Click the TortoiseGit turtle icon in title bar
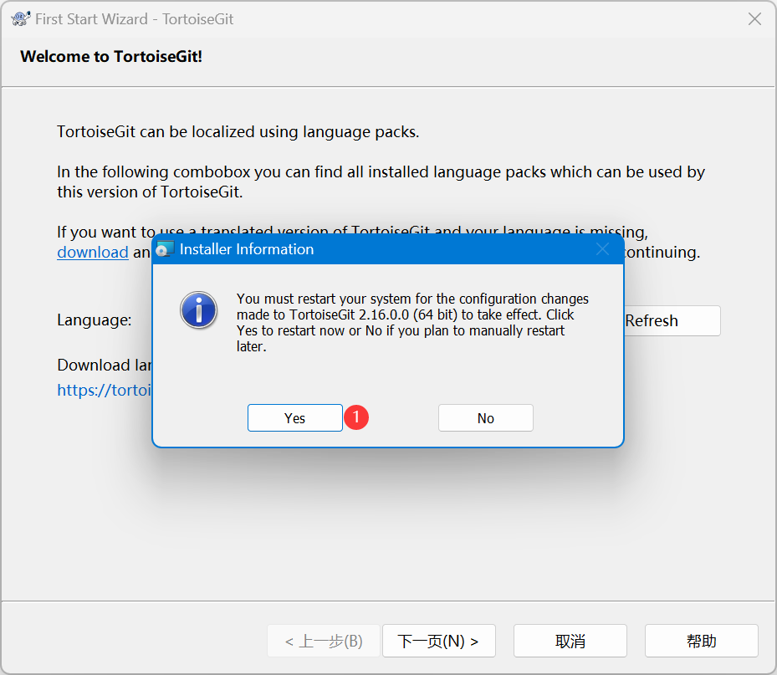Screen dimensions: 777x675 click(x=21, y=18)
